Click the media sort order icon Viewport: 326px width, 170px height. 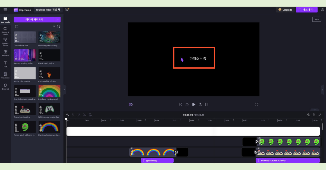click(x=58, y=27)
